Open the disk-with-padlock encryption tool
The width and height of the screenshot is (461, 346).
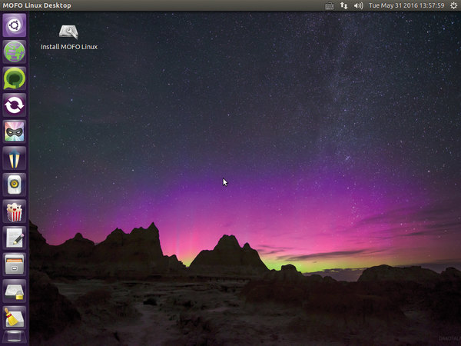click(15, 291)
